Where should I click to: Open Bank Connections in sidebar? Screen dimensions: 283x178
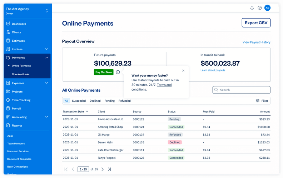(18, 167)
